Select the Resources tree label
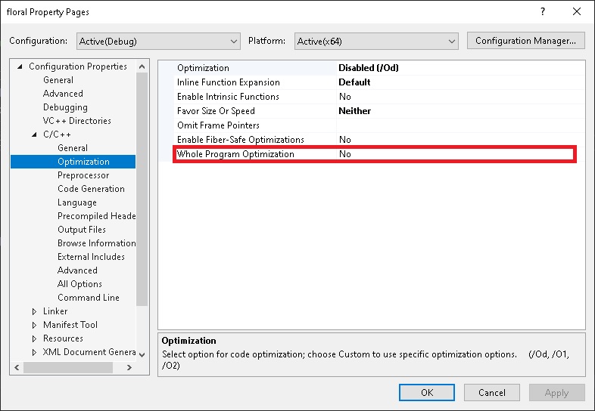The height and width of the screenshot is (411, 595). click(x=63, y=338)
